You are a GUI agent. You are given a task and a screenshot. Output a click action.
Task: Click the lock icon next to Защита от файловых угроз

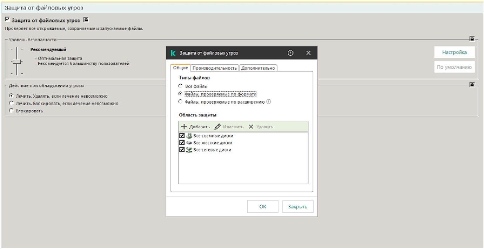[86, 20]
